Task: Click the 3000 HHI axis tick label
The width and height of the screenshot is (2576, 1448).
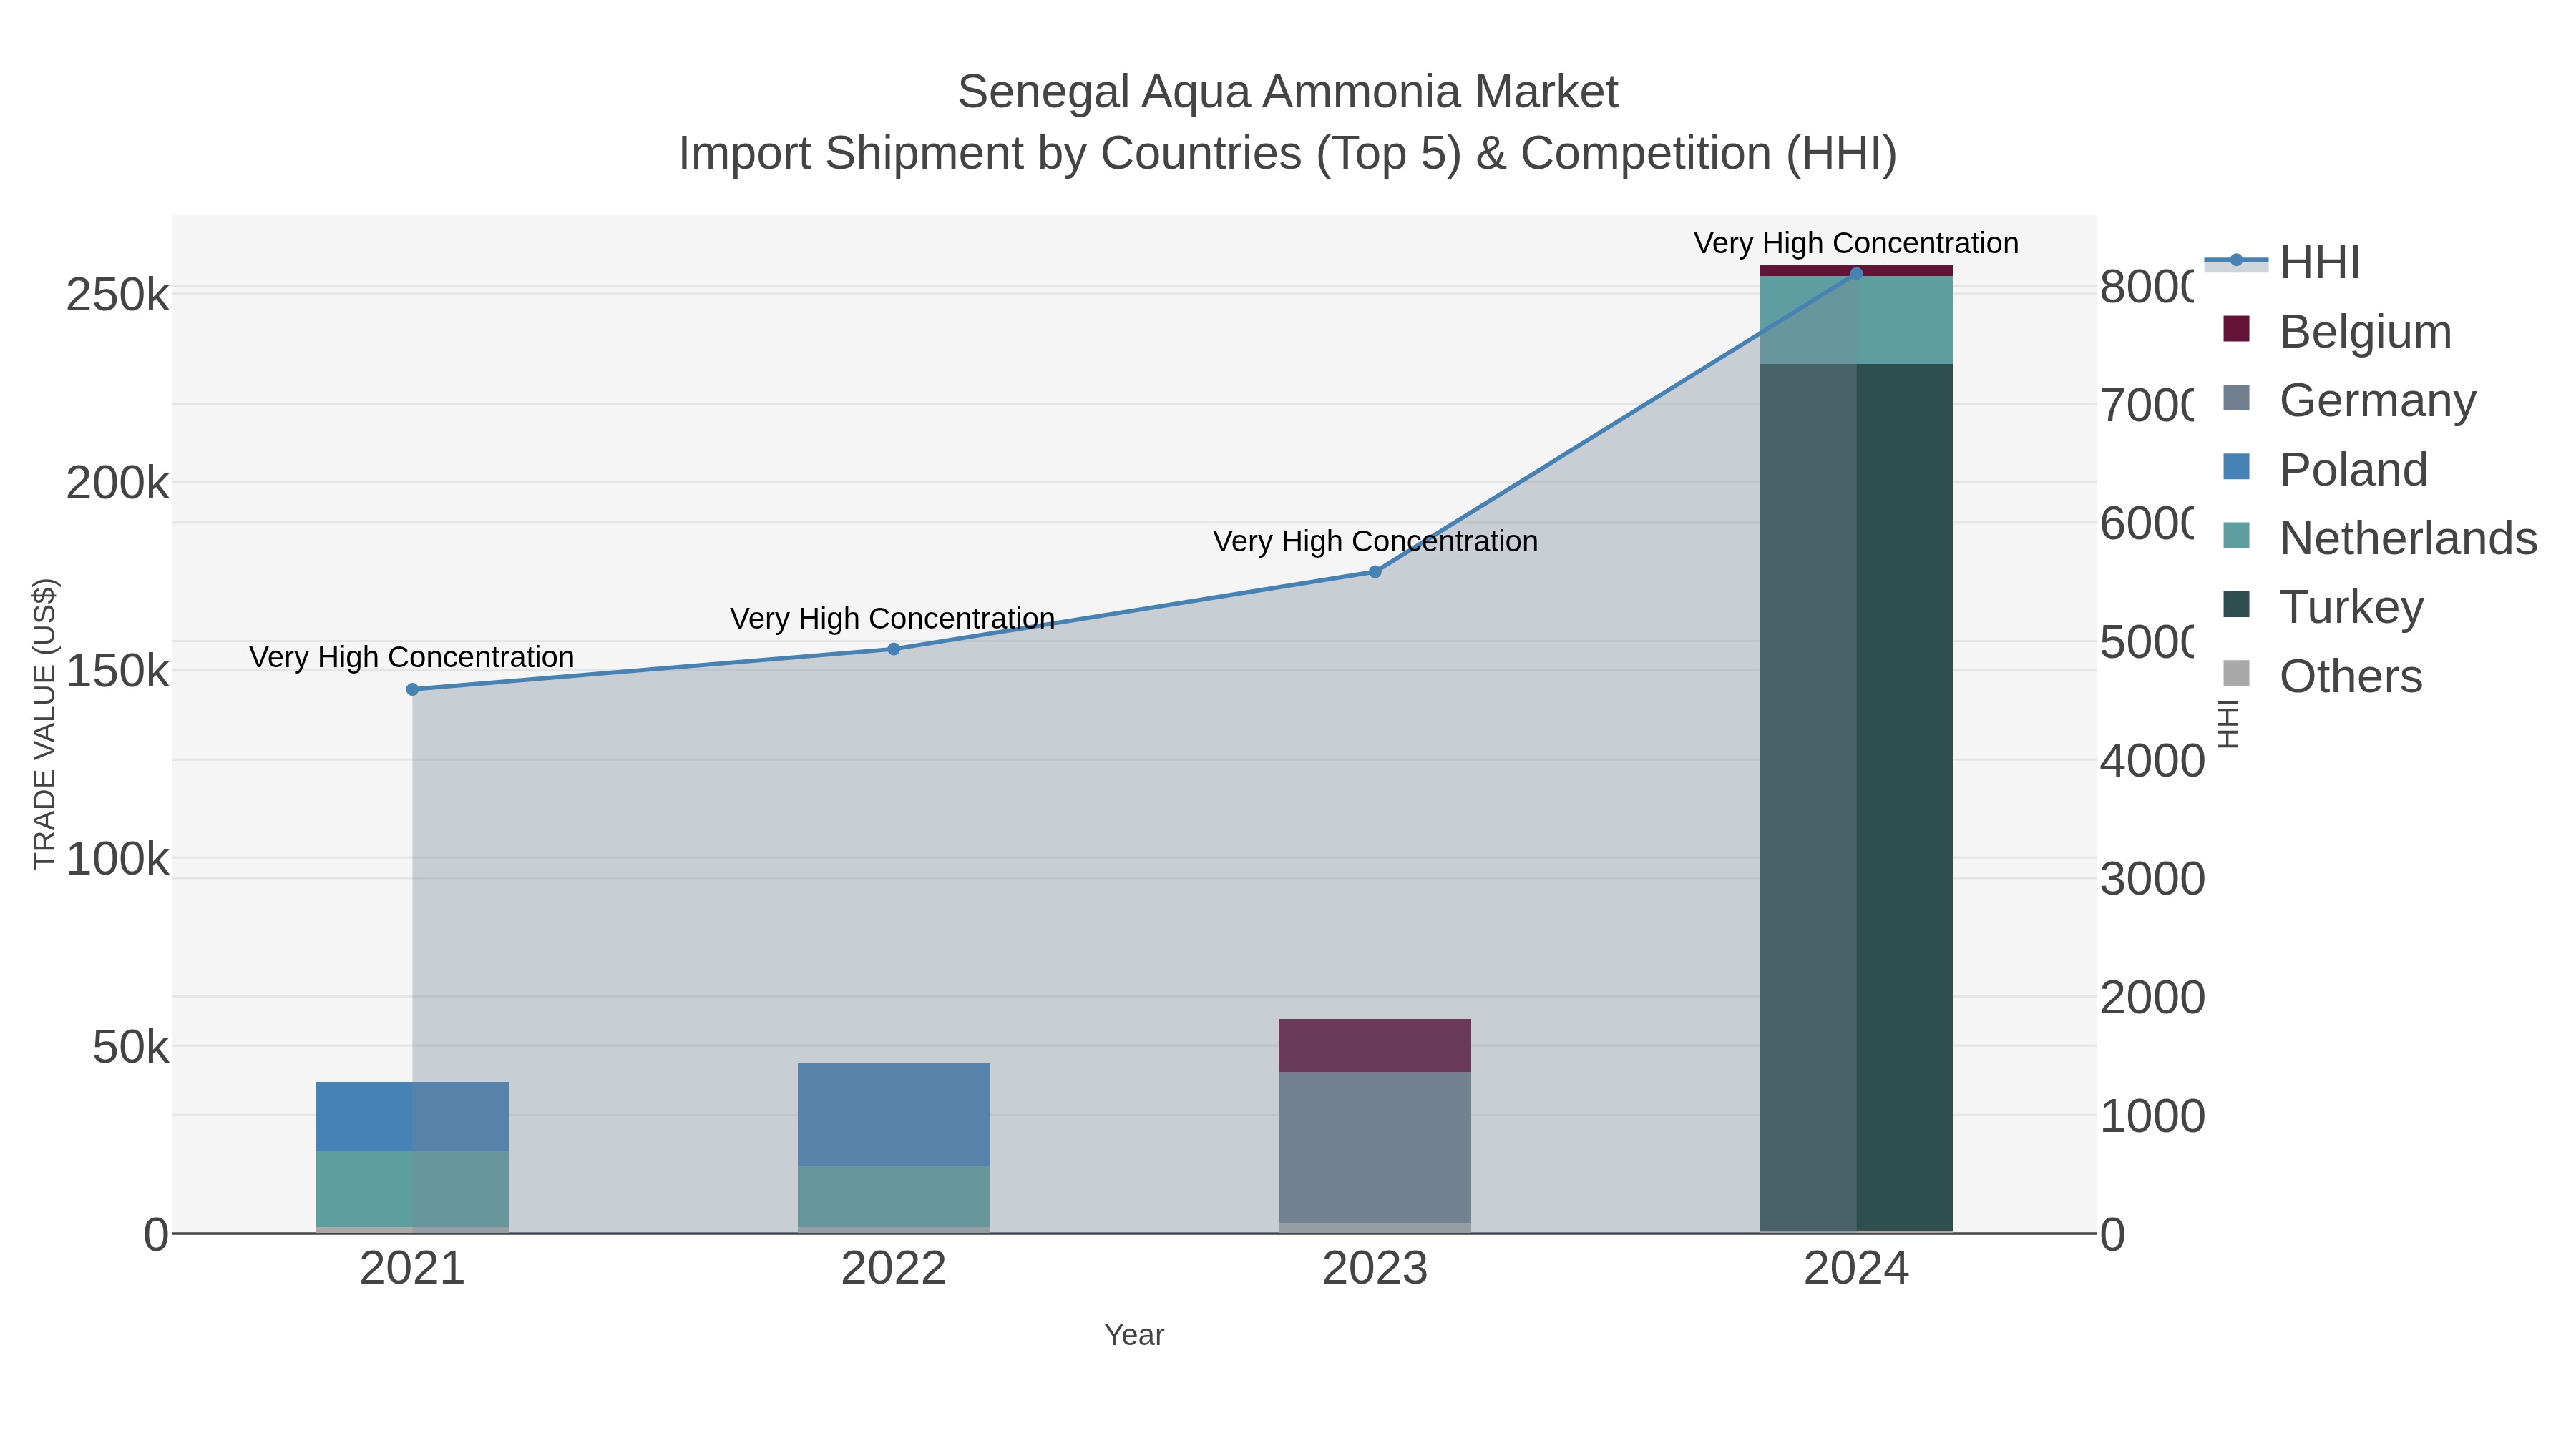Action: (2152, 880)
